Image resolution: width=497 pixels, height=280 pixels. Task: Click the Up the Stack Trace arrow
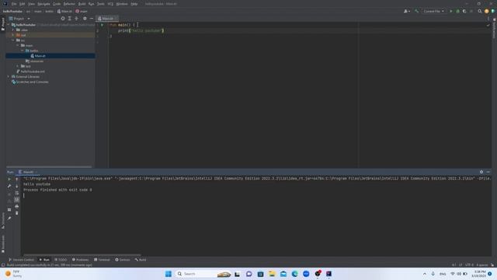pos(17,180)
